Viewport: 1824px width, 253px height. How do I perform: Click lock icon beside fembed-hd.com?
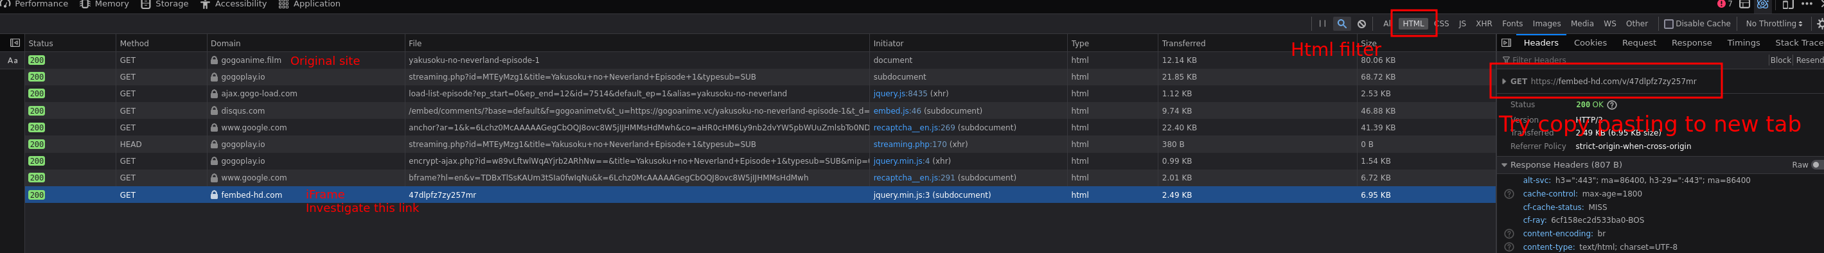(x=214, y=195)
